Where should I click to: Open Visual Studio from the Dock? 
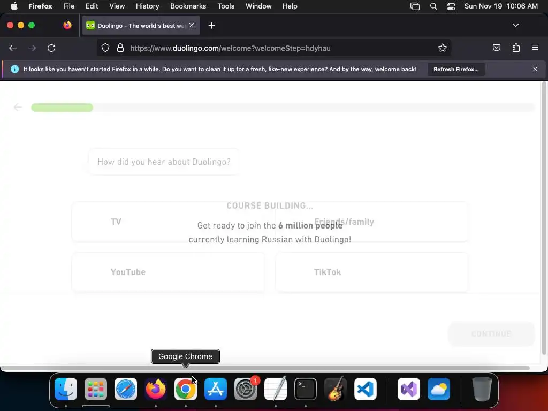409,389
